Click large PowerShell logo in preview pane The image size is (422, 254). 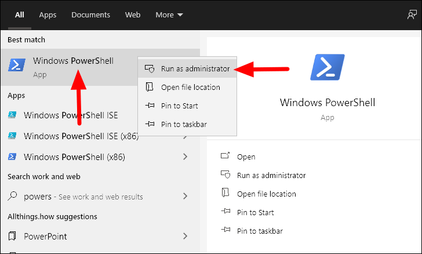pyautogui.click(x=328, y=67)
